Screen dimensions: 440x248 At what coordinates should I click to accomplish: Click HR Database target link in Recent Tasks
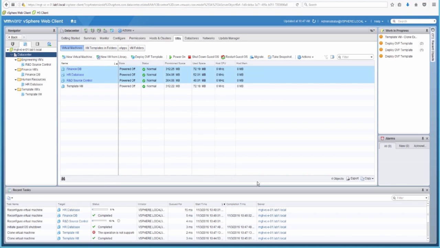click(71, 210)
